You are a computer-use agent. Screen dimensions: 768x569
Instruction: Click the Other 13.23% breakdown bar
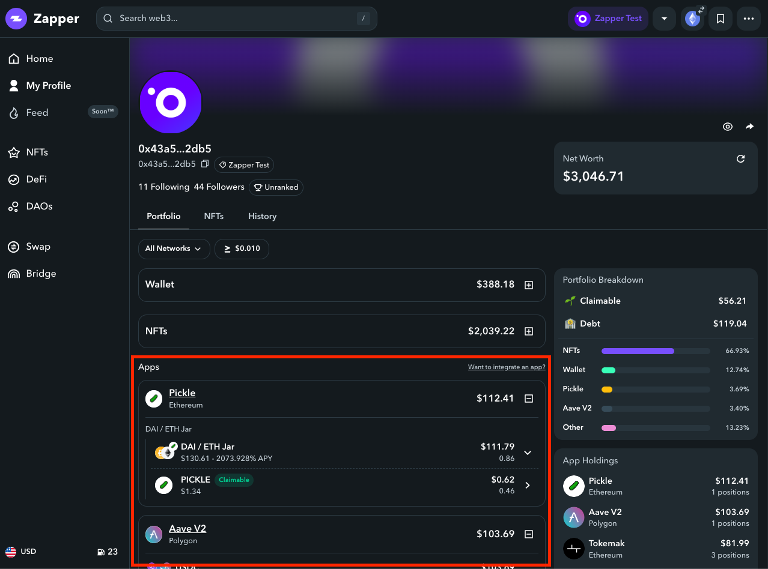pyautogui.click(x=656, y=427)
